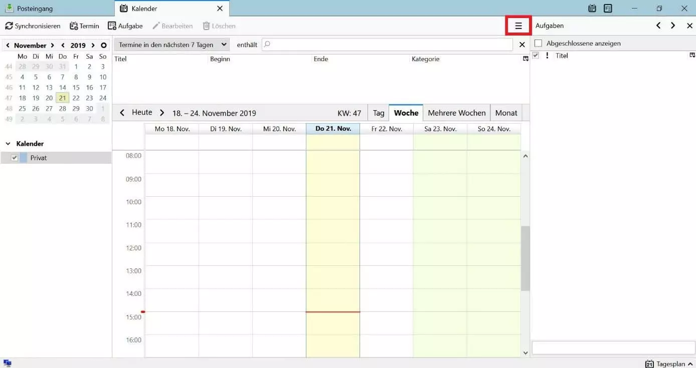This screenshot has height=368, width=696.
Task: Click the vertical scrollbar thumb
Action: [526, 258]
